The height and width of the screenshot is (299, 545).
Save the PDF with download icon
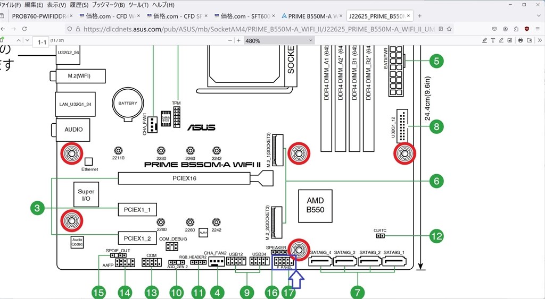(530, 40)
